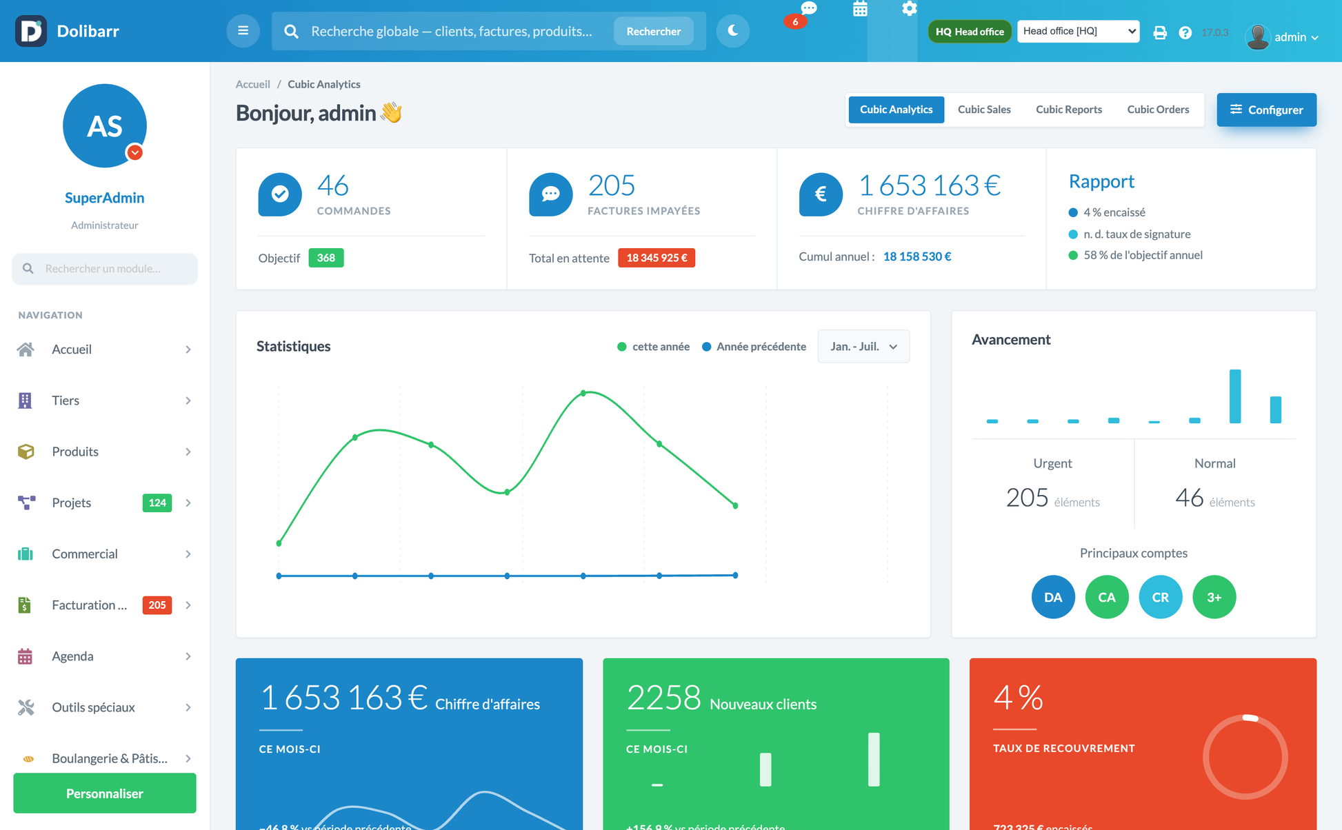Screen dimensions: 1342x830
Task: Expand the Produits menu chevron
Action: [188, 452]
